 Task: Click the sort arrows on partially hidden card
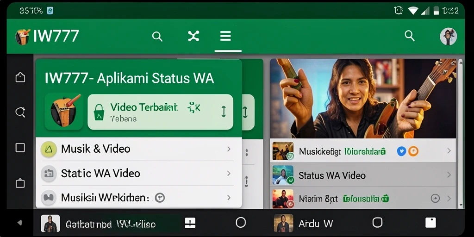[x=245, y=112]
